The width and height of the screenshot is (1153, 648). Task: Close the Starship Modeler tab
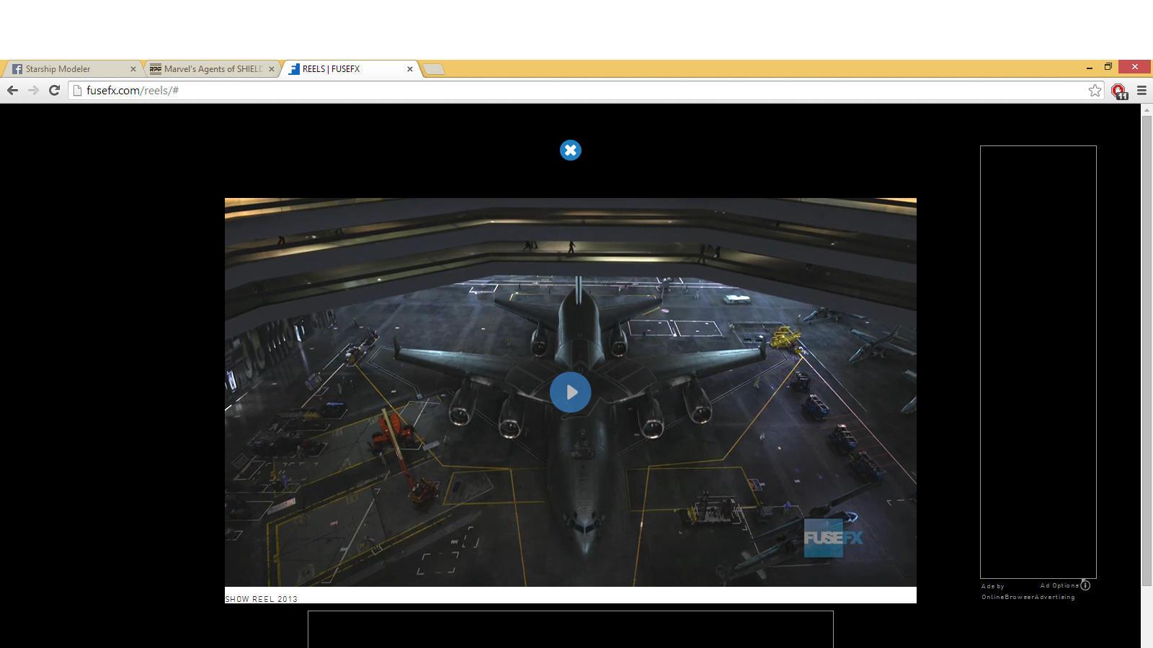(x=133, y=69)
